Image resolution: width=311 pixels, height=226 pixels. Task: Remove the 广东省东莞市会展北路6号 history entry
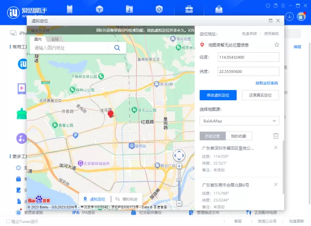(x=276, y=185)
